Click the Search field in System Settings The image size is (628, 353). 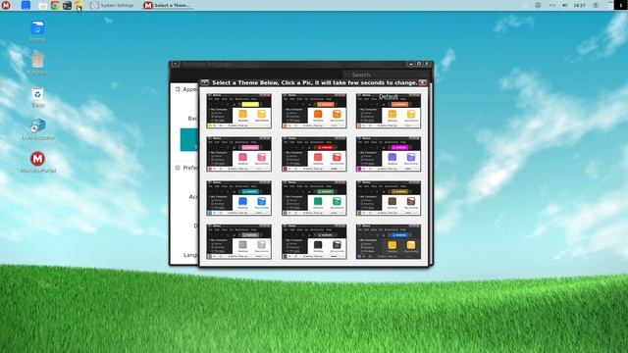(386, 75)
